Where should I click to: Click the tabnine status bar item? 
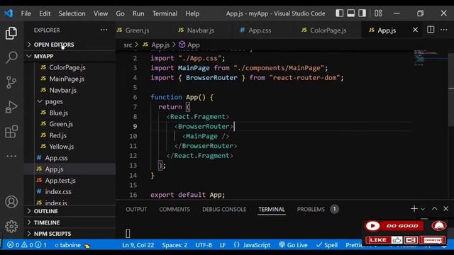coord(72,245)
